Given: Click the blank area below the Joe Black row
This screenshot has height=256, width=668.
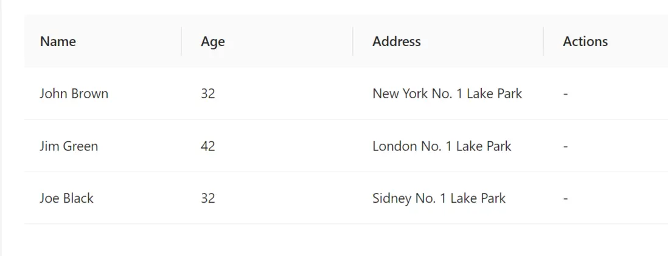Looking at the screenshot, I should click(x=341, y=240).
